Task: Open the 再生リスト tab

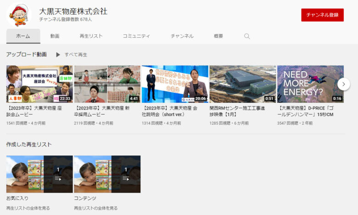Action: click(91, 36)
